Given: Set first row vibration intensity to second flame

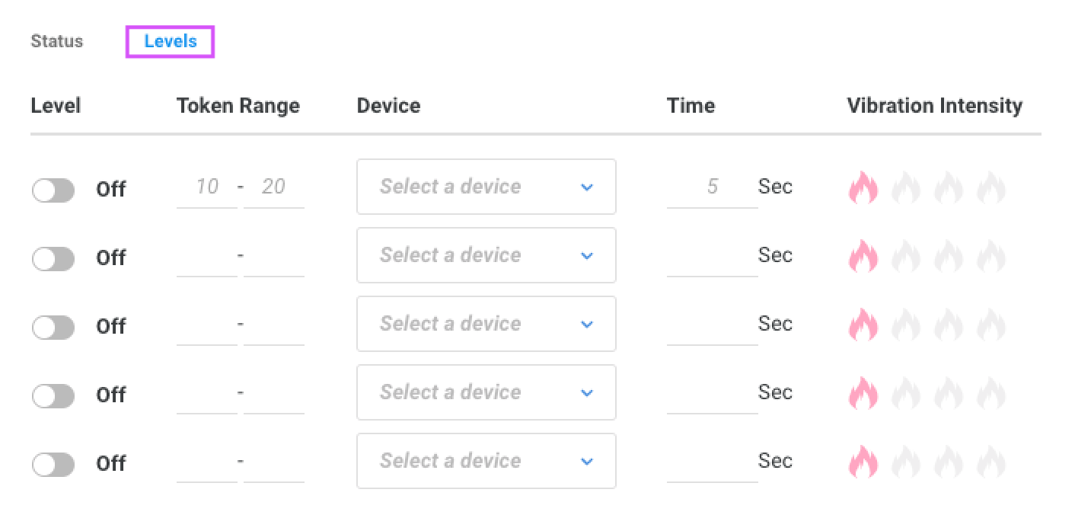Looking at the screenshot, I should click(x=905, y=187).
